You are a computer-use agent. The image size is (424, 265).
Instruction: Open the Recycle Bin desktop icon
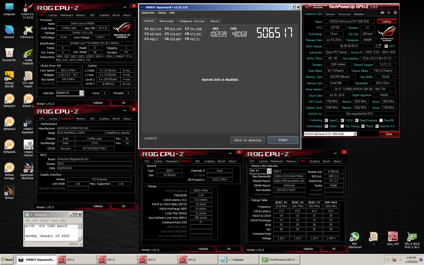click(9, 55)
